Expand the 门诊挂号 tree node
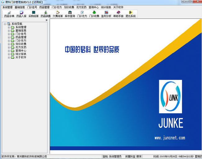The image size is (202, 159). pyautogui.click(x=9, y=34)
